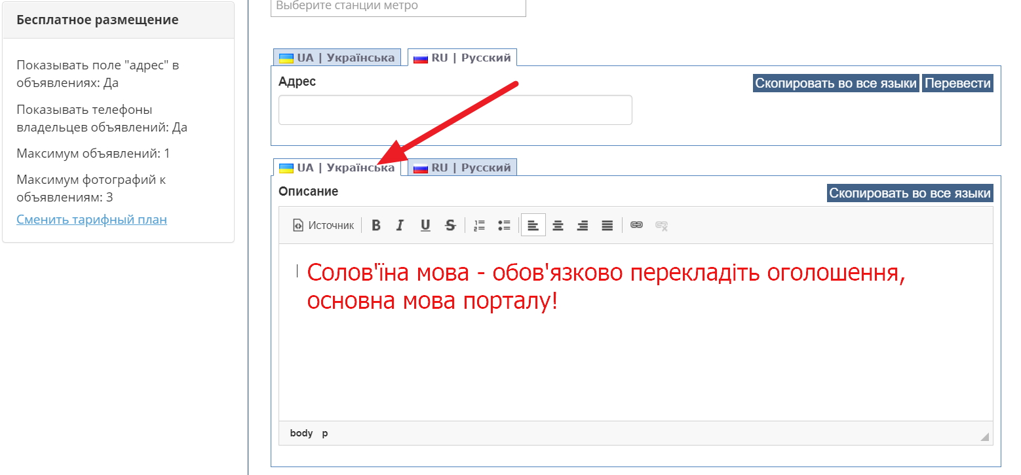This screenshot has width=1021, height=475.
Task: Align text to the right
Action: [x=583, y=225]
